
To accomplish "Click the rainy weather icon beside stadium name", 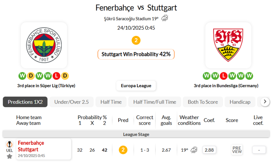I will click(x=165, y=18).
